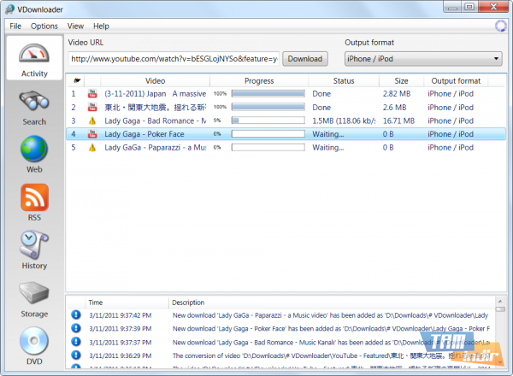Click info icon of 9:37:42 PM log entry
This screenshot has height=376, width=513.
coord(76,314)
